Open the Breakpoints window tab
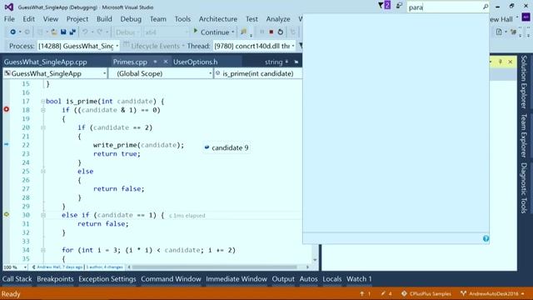 (55, 279)
